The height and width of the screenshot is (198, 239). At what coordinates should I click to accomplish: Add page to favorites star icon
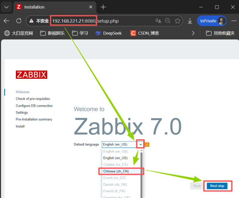[177, 21]
